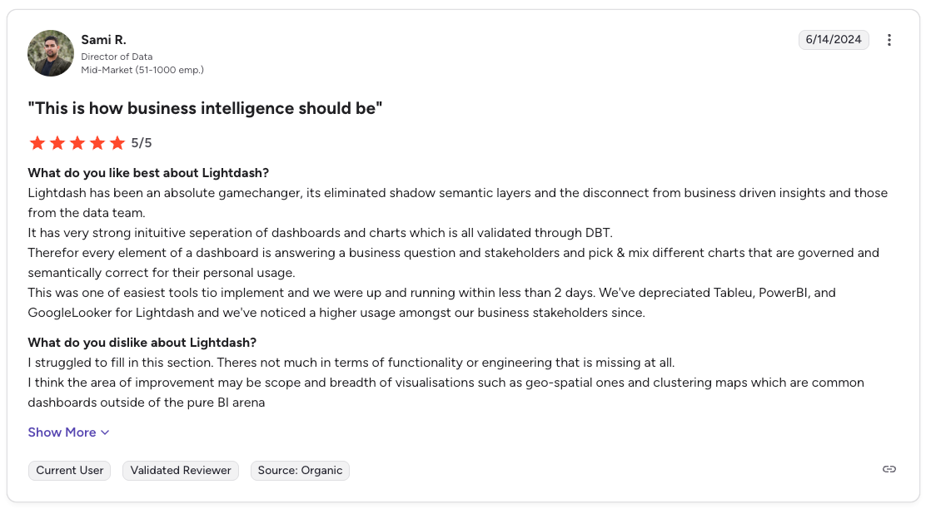
Task: Click the third rating star
Action: 77,143
